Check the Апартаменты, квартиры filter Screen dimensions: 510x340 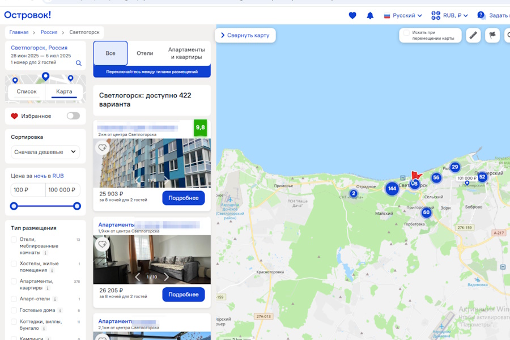click(x=14, y=281)
